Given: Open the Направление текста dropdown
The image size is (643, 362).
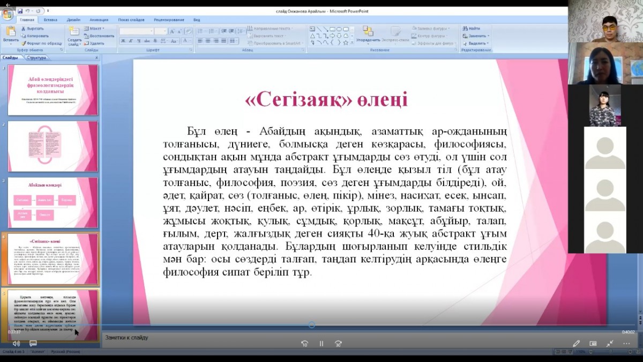Looking at the screenshot, I should click(x=271, y=28).
